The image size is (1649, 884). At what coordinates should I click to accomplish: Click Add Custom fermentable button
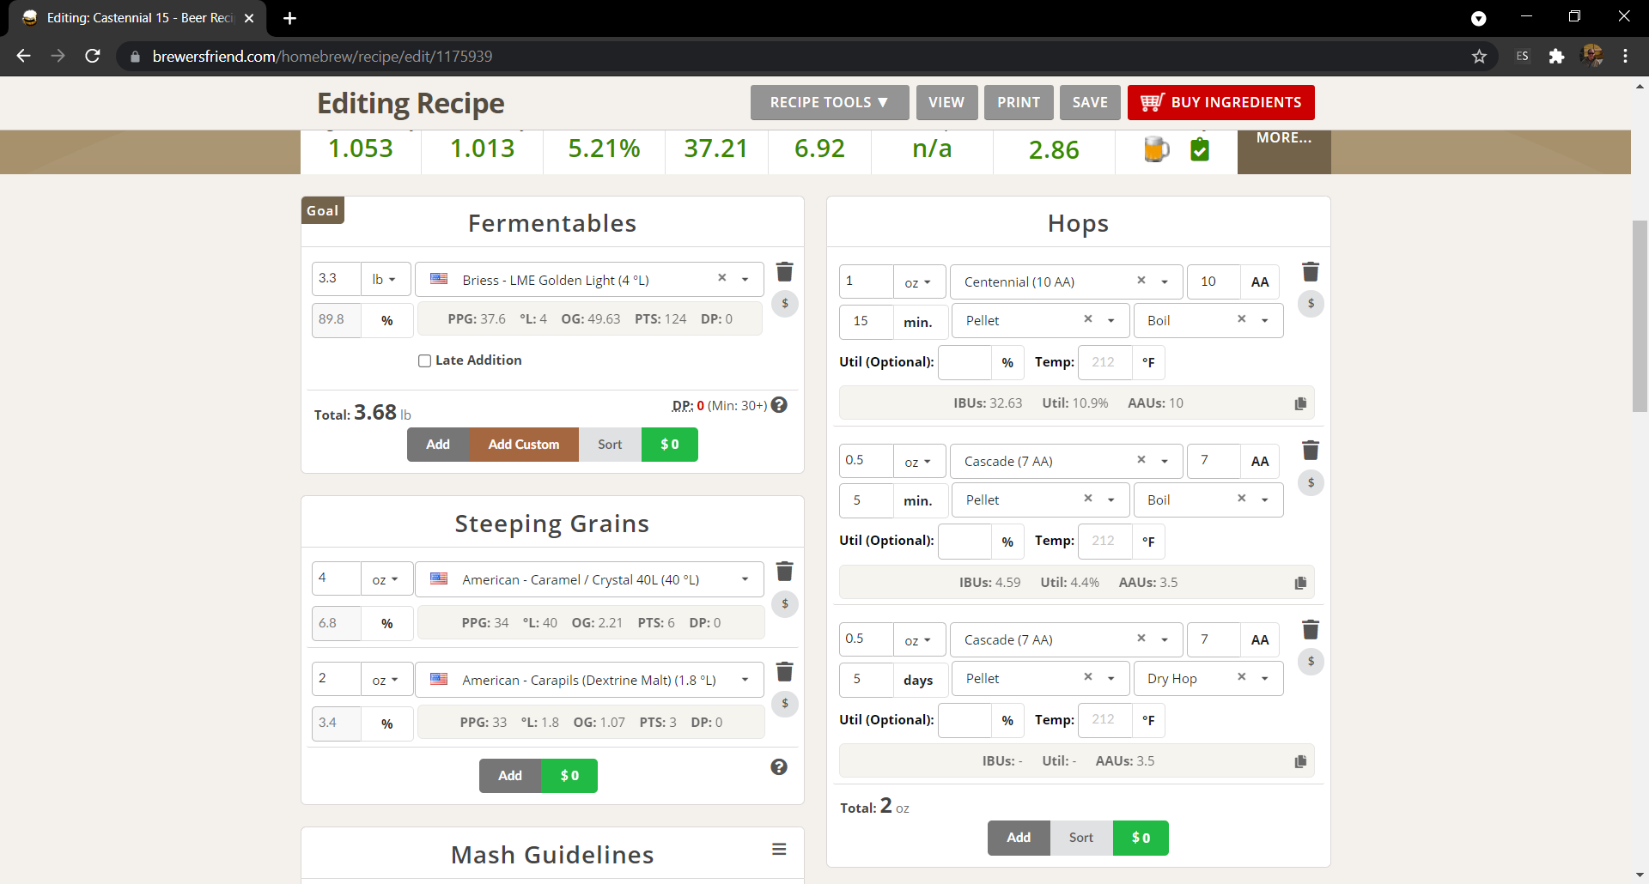pos(523,445)
